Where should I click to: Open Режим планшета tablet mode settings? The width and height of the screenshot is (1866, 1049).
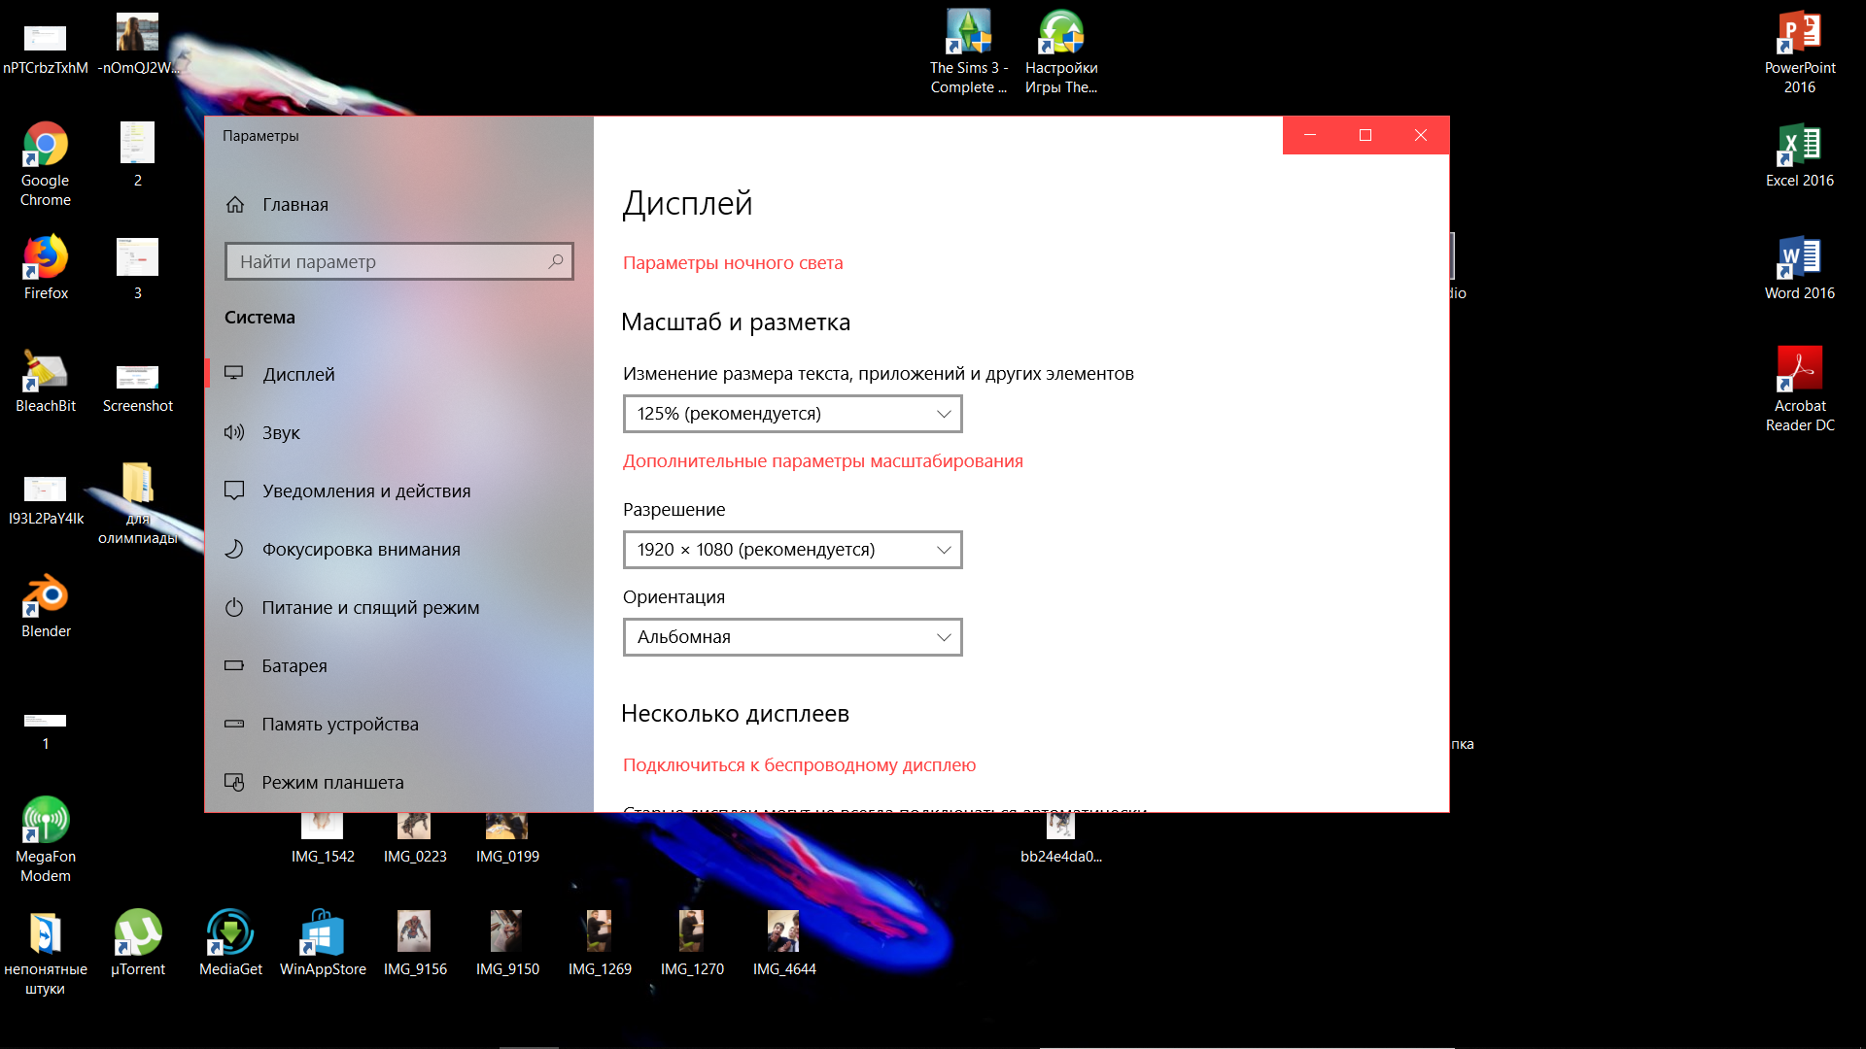coord(331,783)
